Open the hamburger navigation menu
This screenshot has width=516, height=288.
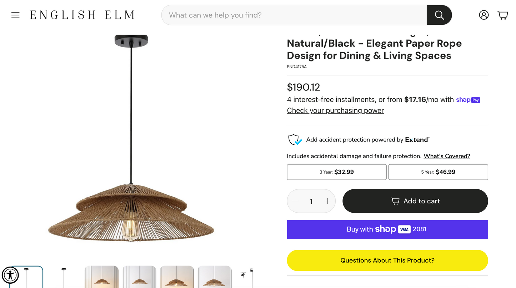tap(15, 15)
